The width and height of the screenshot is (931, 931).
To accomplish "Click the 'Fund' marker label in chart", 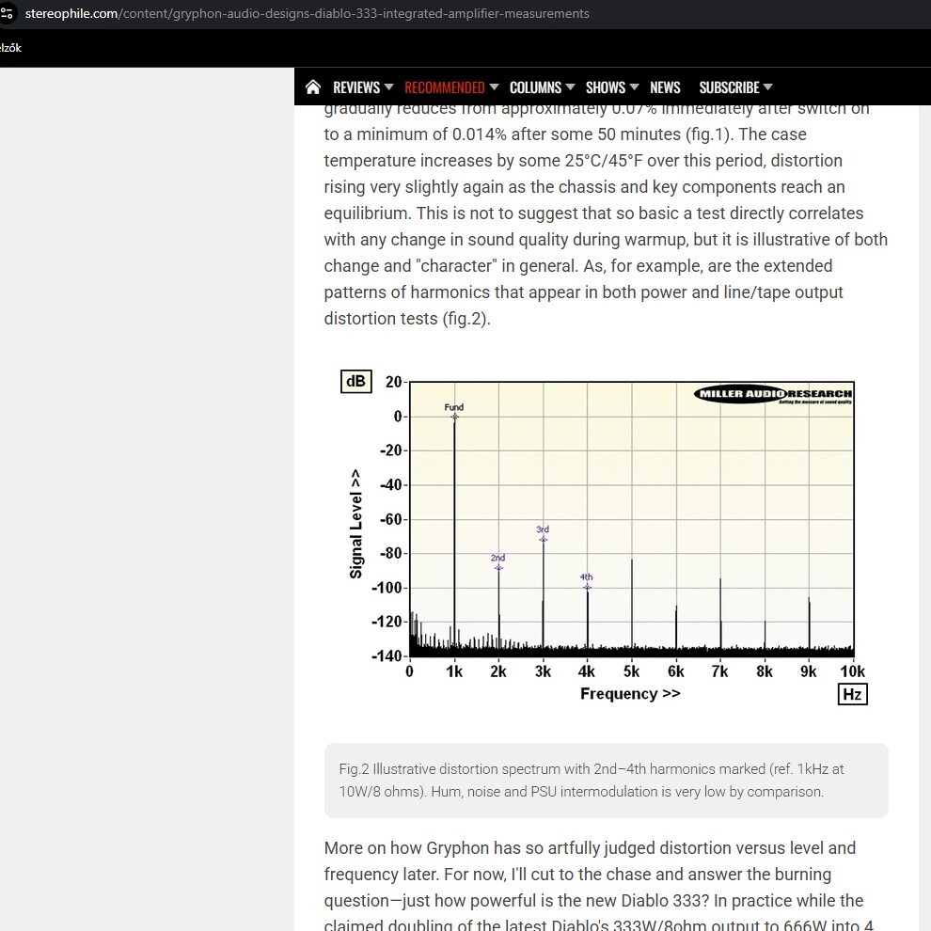I will pyautogui.click(x=453, y=407).
